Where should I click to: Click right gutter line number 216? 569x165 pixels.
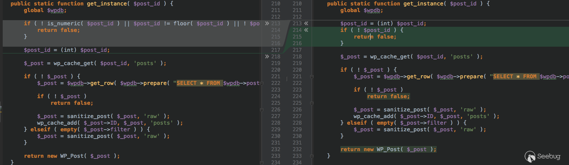(x=297, y=43)
